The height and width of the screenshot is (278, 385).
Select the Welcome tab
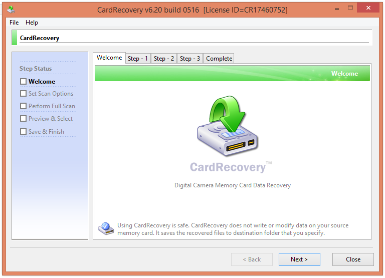(109, 58)
